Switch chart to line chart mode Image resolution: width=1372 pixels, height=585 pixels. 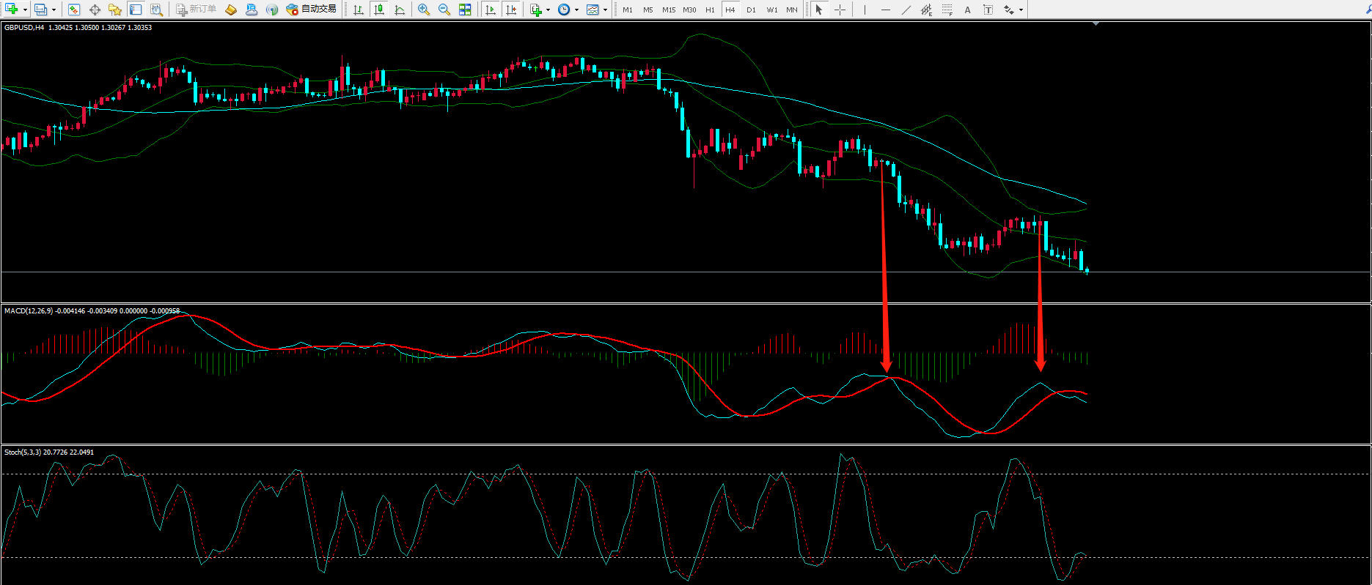pyautogui.click(x=400, y=10)
